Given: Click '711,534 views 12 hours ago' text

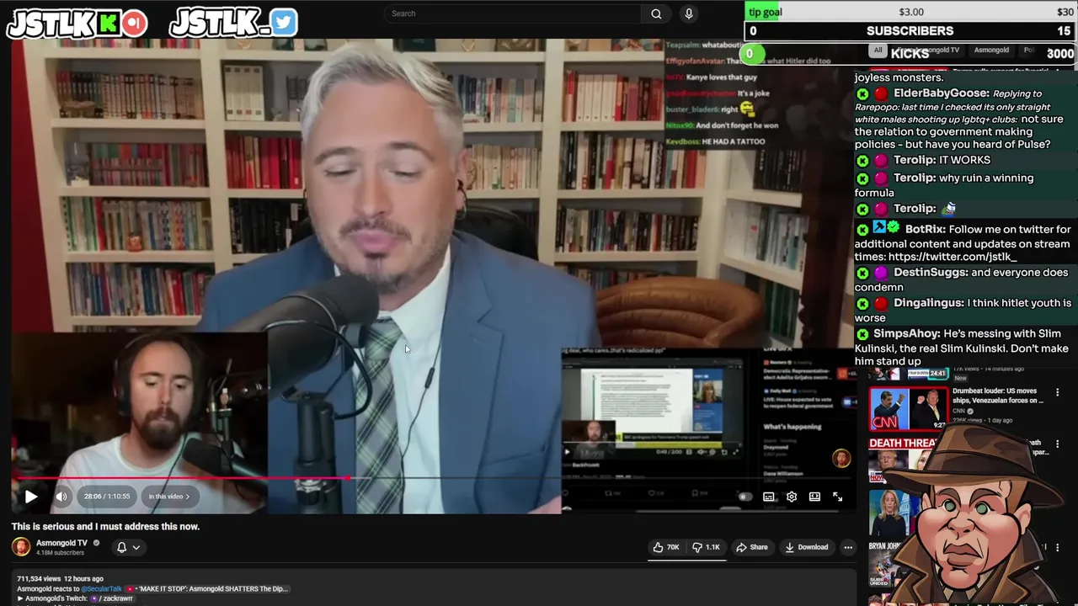Looking at the screenshot, I should (x=60, y=579).
